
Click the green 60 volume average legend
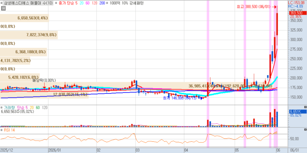38,108
